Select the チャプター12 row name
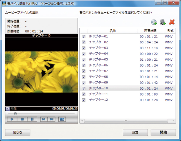This screenshot has width=181, height=141. 98,100
